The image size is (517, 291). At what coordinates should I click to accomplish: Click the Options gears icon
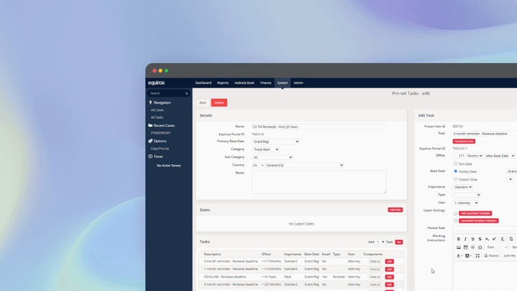click(150, 141)
